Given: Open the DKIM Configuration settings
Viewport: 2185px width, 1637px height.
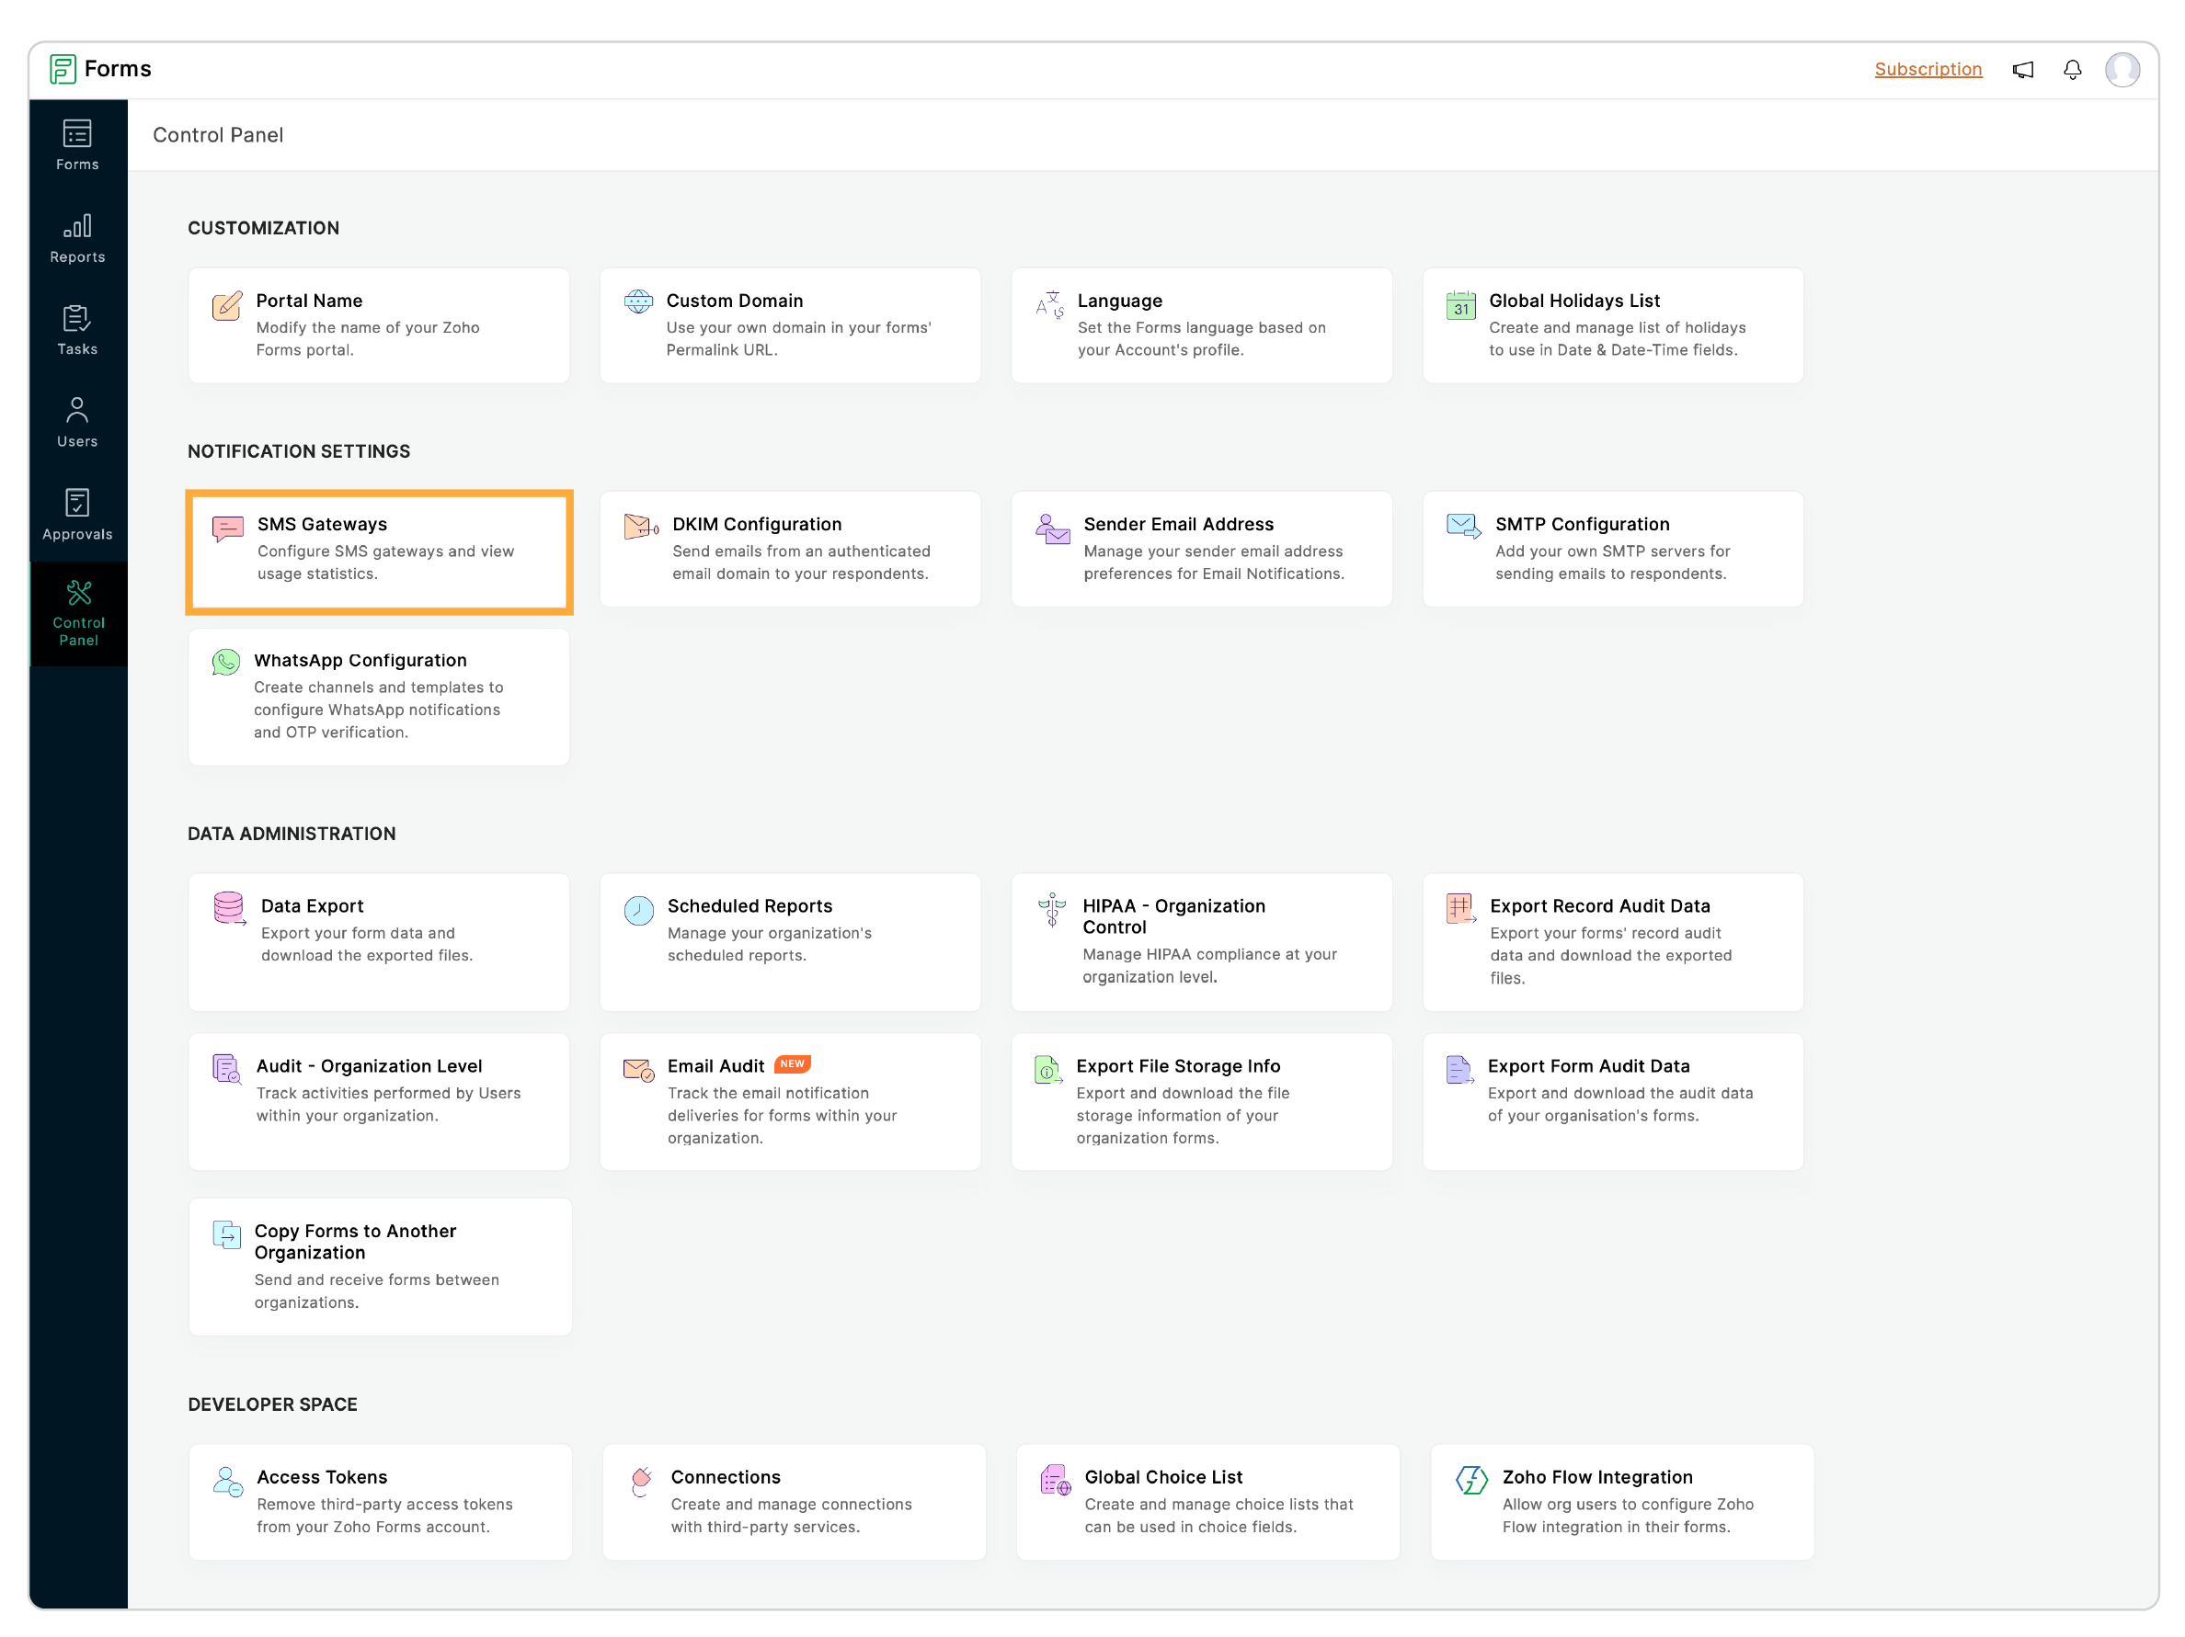Looking at the screenshot, I should (790, 549).
